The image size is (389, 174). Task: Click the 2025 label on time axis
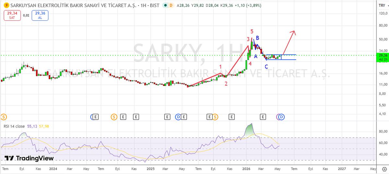tap(151, 169)
